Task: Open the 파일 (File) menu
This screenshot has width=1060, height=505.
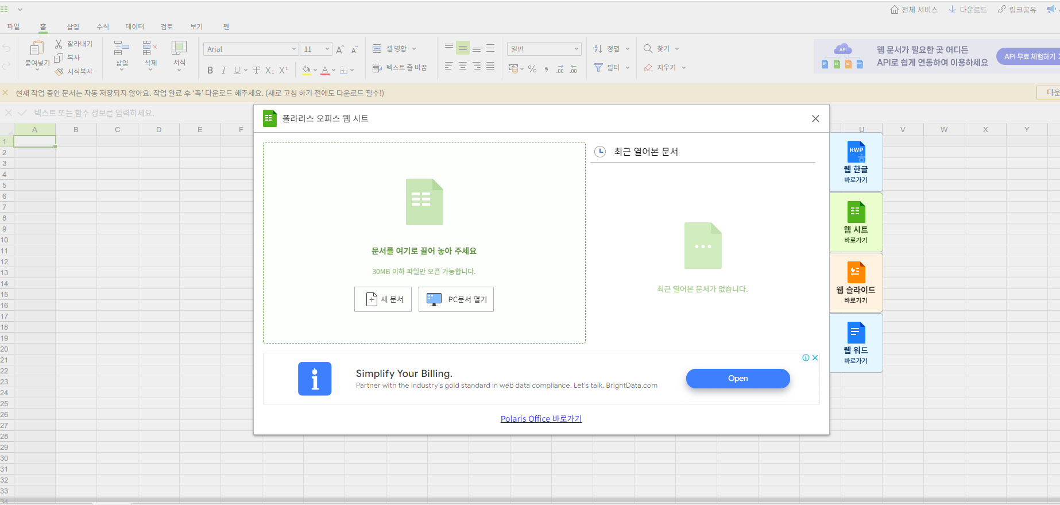Action: coord(13,26)
